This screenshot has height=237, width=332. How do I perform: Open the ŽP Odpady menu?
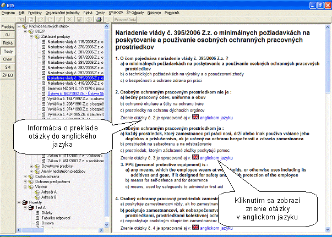[135, 13]
